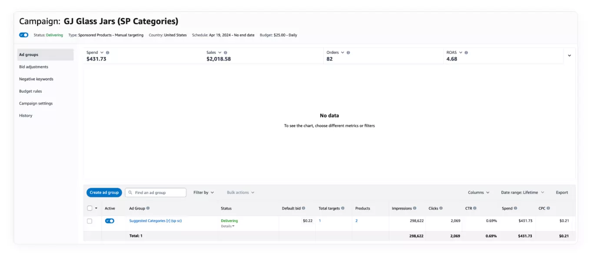Click the Find an ad group search field
Viewport: 591px width, 259px height.
coord(156,192)
